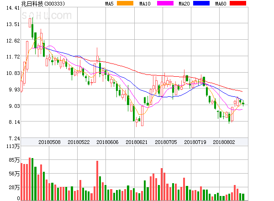Click the 8.14 price axis label
Viewport: 274px width, 201px height.
click(14, 122)
